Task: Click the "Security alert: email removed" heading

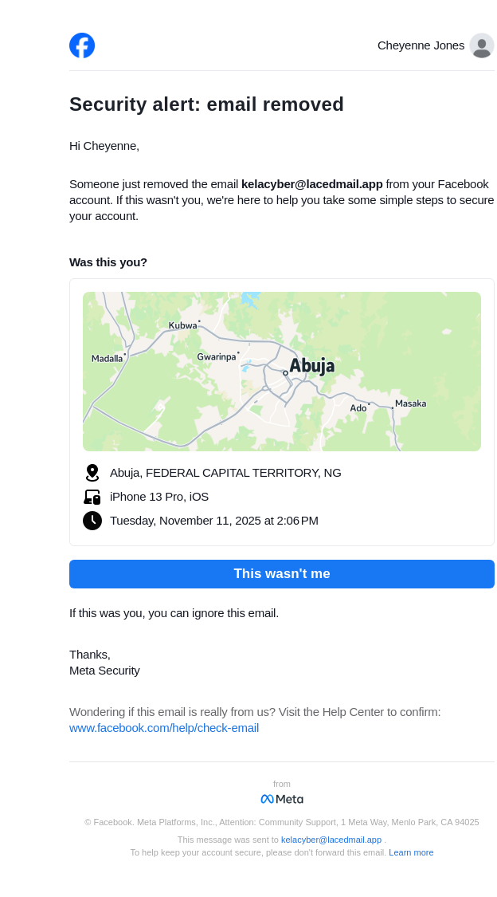Action: click(206, 104)
